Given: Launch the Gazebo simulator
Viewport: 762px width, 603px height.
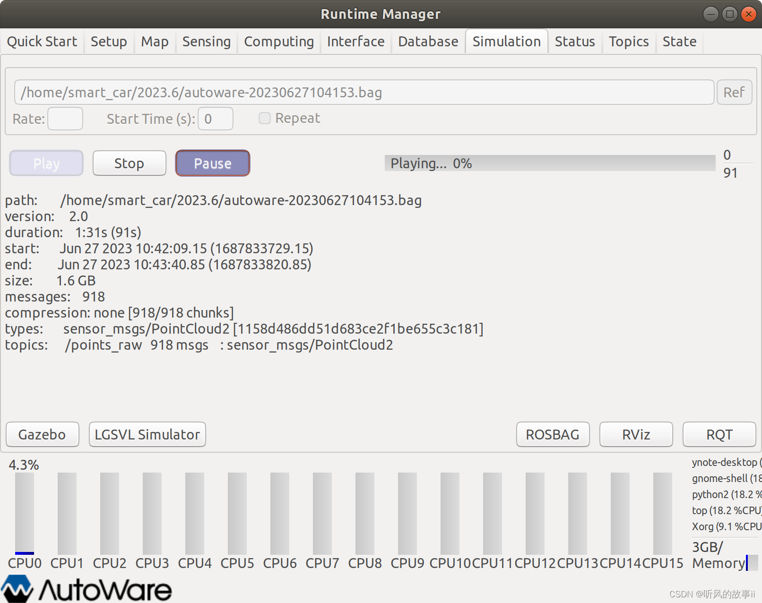Looking at the screenshot, I should pos(42,434).
